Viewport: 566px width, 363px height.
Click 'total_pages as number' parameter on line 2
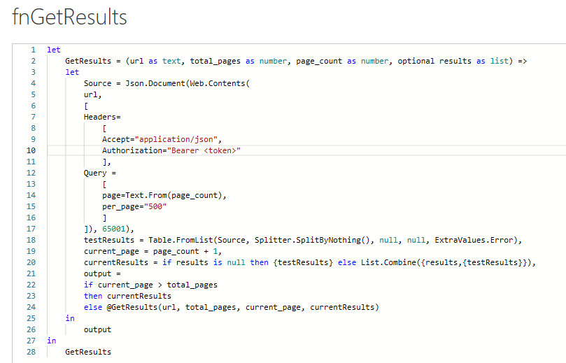pyautogui.click(x=239, y=61)
